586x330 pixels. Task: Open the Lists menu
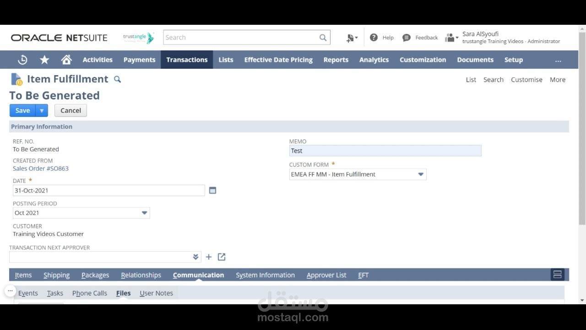[x=226, y=60]
